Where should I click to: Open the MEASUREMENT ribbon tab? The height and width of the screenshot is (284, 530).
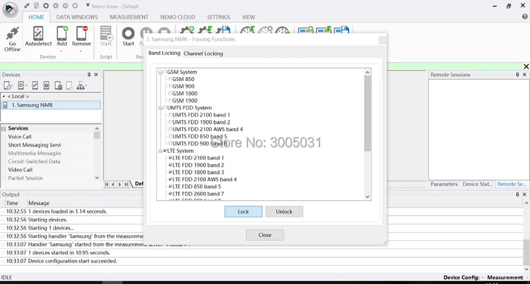click(x=129, y=17)
